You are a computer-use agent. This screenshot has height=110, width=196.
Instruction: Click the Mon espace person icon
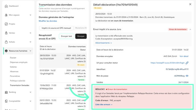[x=6, y=15]
